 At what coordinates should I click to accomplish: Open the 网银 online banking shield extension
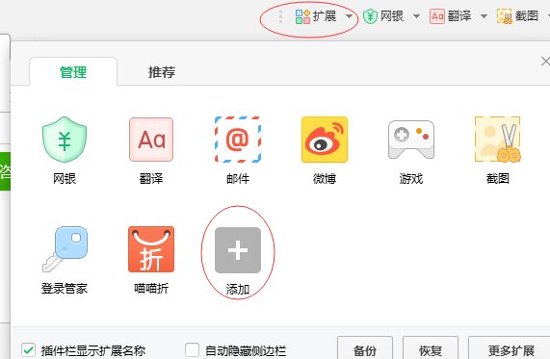click(65, 140)
